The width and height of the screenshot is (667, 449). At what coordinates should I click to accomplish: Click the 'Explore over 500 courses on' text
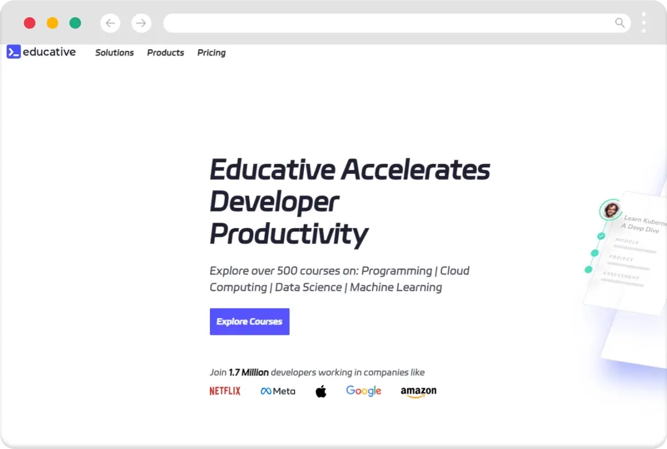pyautogui.click(x=284, y=271)
